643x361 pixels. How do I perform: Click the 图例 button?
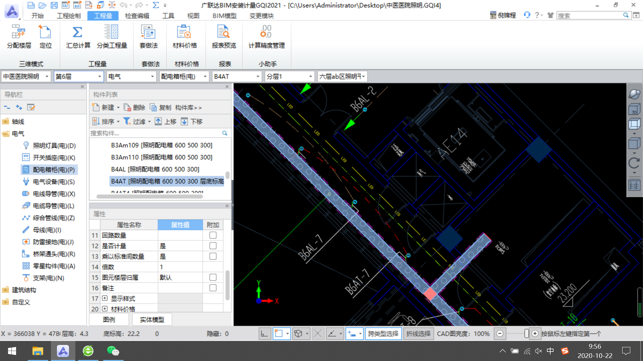pyautogui.click(x=109, y=320)
